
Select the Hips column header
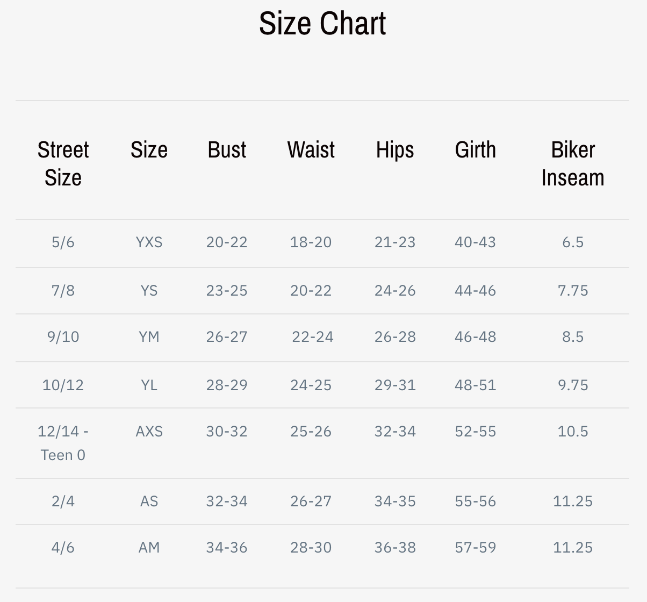click(395, 150)
